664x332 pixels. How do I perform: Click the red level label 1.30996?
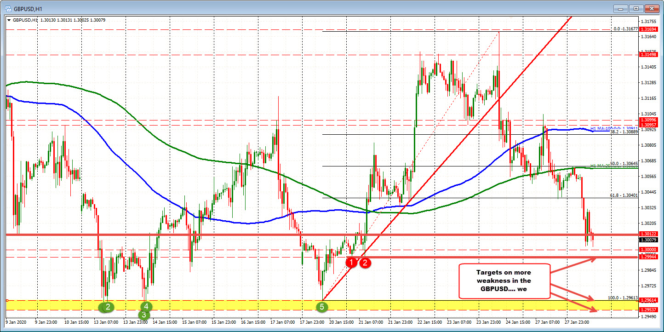(x=649, y=120)
